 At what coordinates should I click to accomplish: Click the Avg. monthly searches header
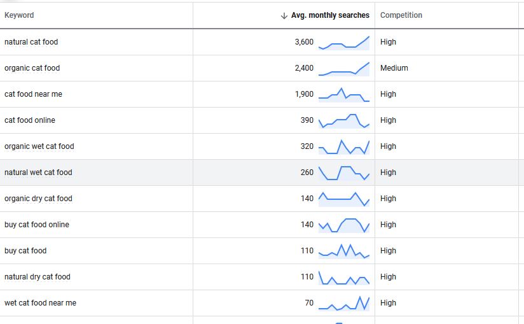[330, 15]
